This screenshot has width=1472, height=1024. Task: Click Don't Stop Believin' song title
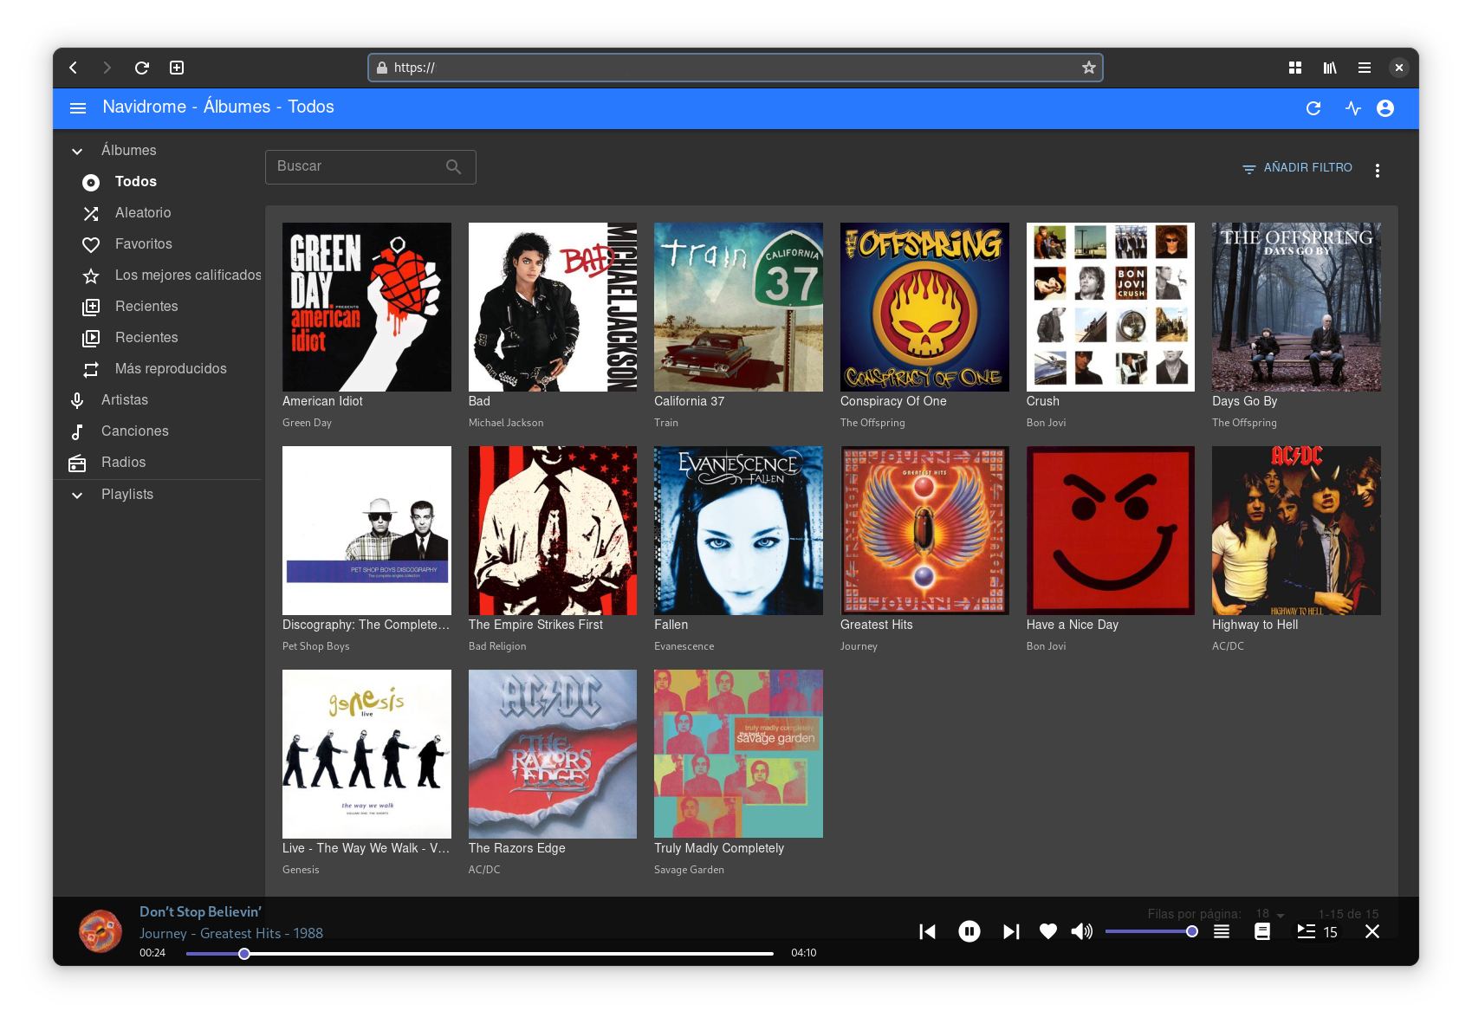(x=200, y=911)
